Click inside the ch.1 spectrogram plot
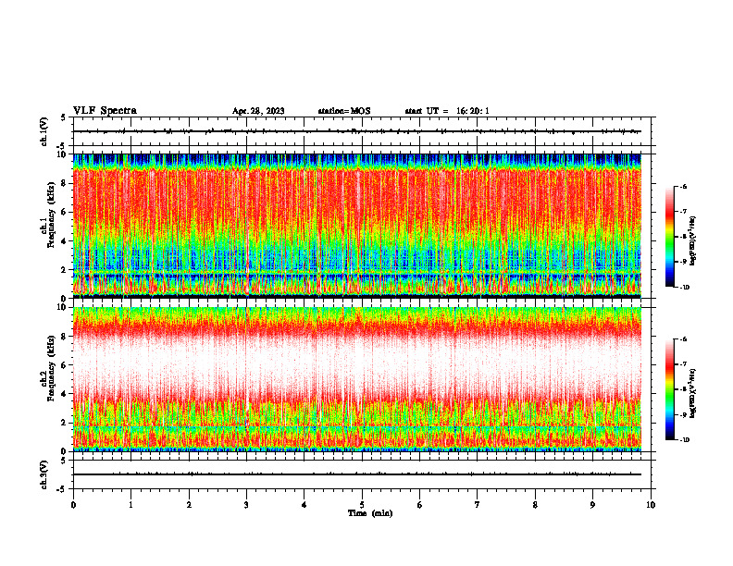Screen dimensions: 733x566 tap(357, 226)
